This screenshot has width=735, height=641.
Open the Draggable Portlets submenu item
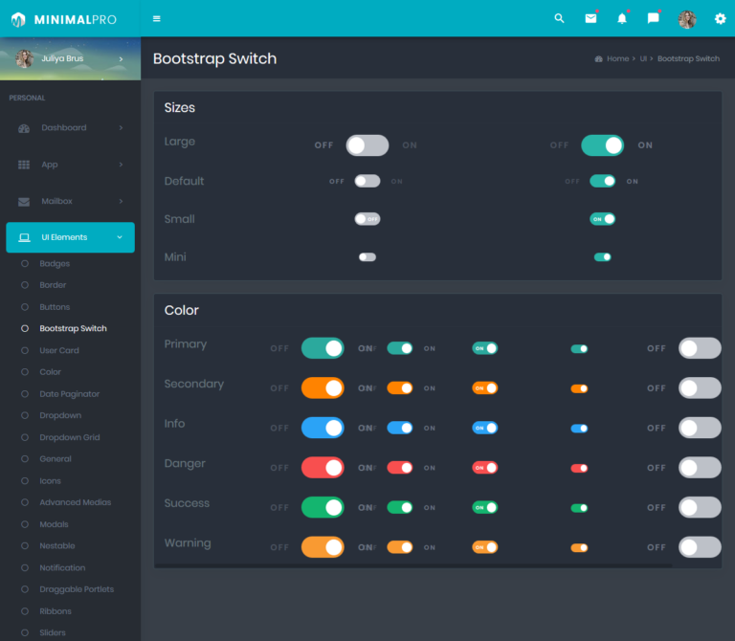[x=77, y=589]
